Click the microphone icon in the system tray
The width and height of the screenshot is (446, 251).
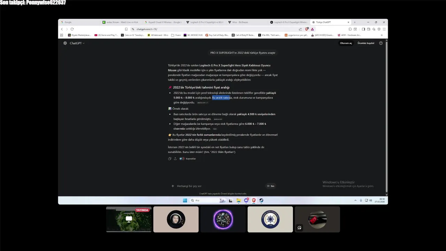coord(361,200)
